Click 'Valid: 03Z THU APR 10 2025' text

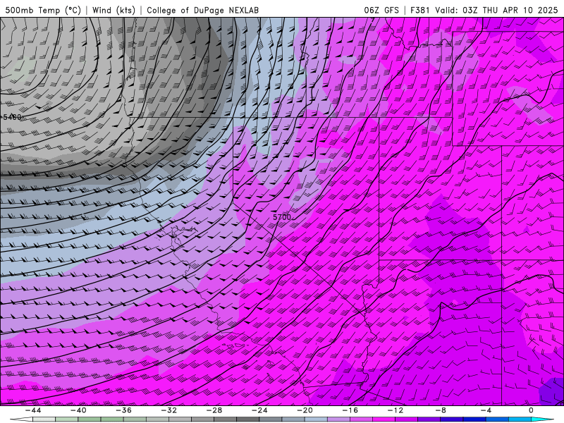[496, 11]
